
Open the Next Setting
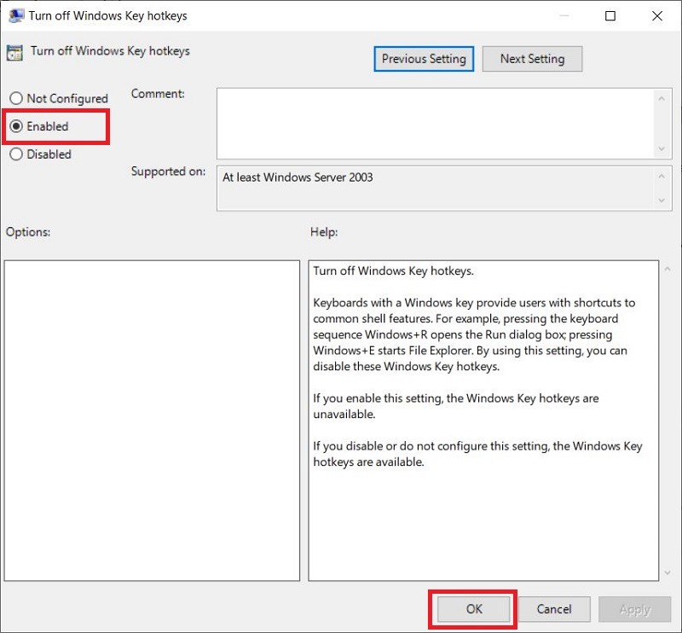pyautogui.click(x=532, y=59)
